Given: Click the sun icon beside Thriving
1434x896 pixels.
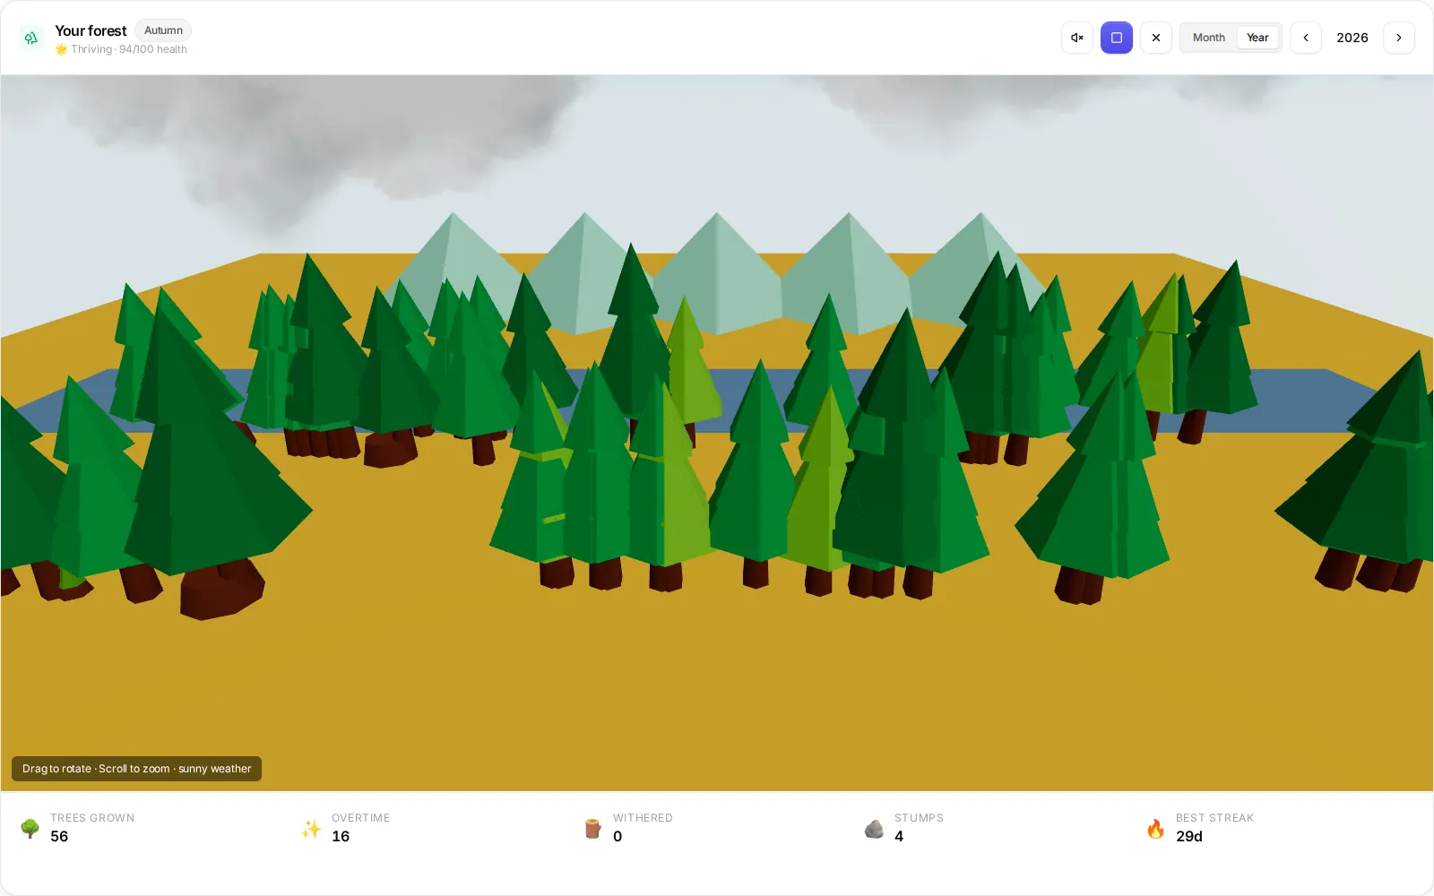Looking at the screenshot, I should point(61,49).
